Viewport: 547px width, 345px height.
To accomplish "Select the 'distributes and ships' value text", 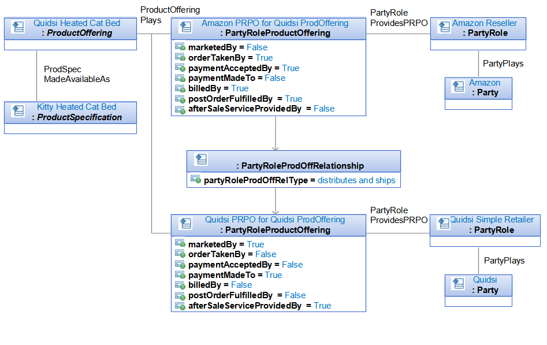I will click(x=356, y=180).
